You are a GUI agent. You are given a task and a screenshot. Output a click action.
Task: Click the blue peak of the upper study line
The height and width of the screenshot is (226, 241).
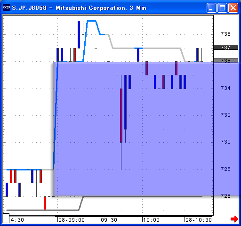click(92, 21)
